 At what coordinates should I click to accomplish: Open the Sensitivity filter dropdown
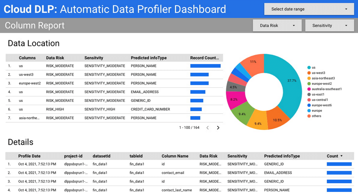[330, 26]
